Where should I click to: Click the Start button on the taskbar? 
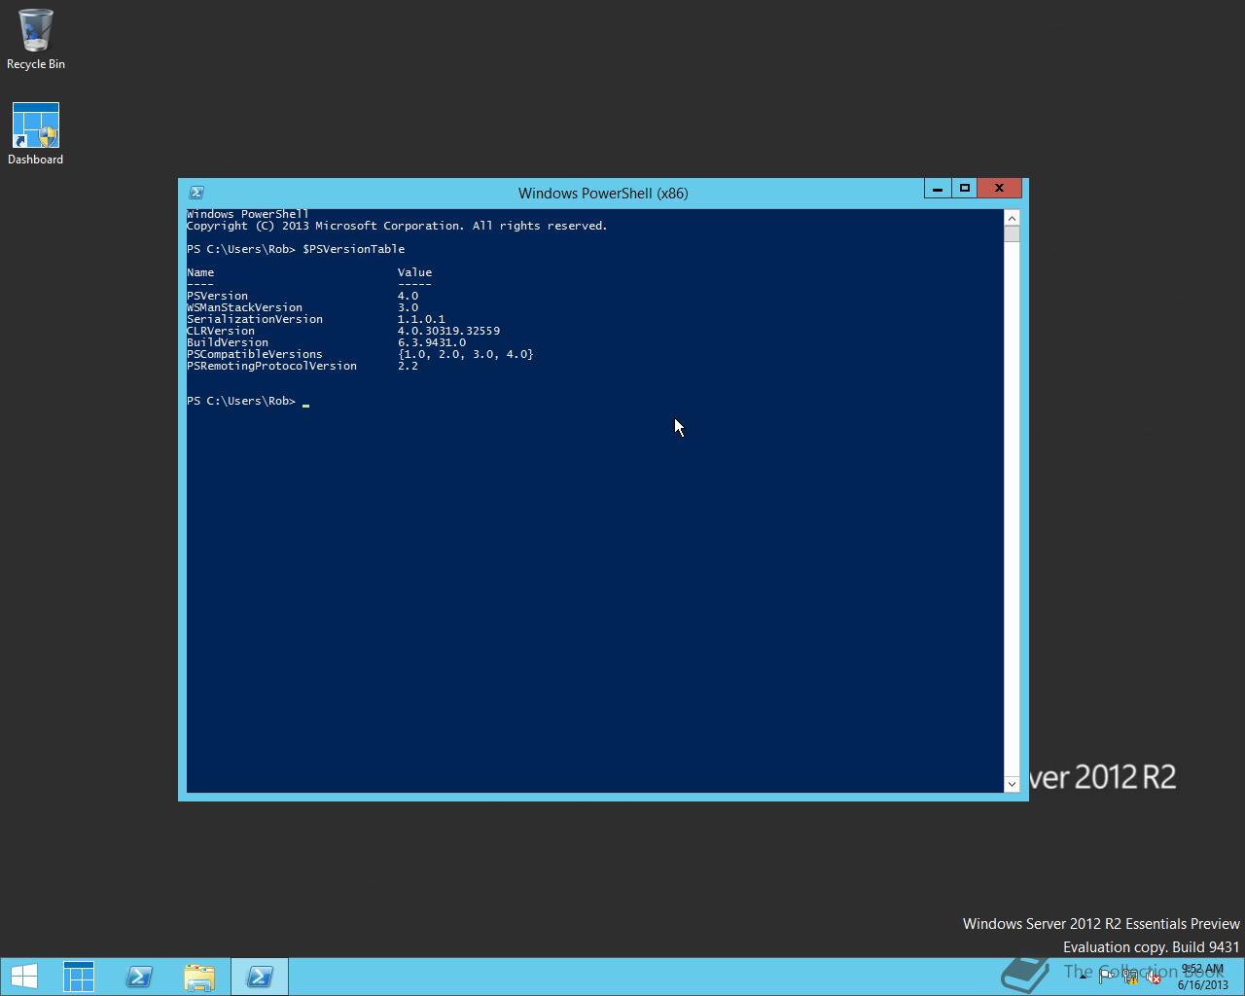[x=24, y=977]
